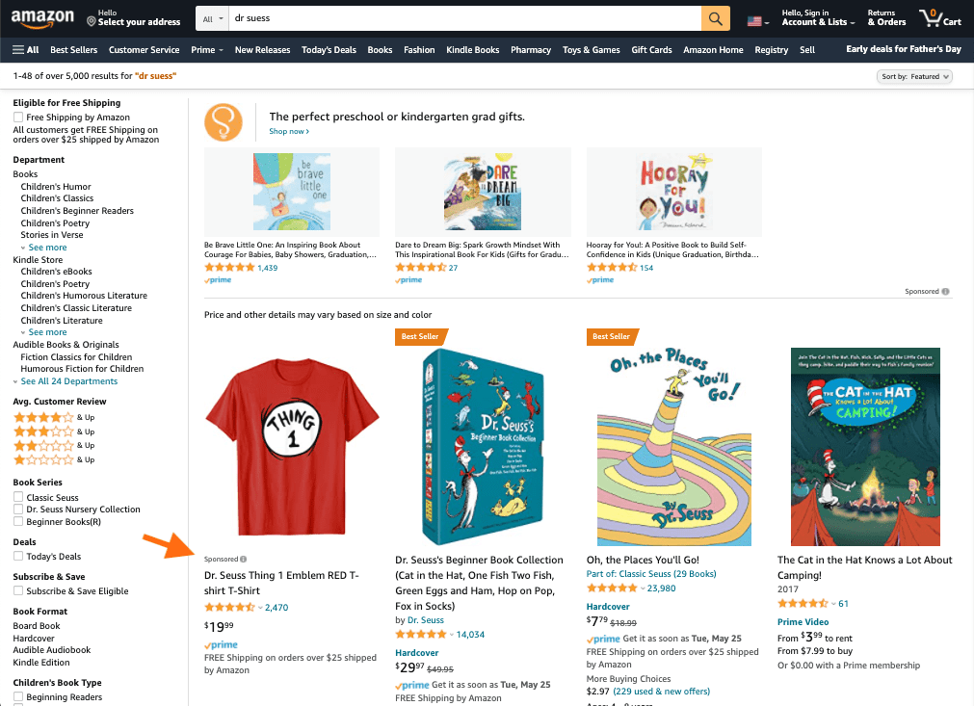This screenshot has width=974, height=706.
Task: Enable Free Shipping by Amazon checkbox
Action: click(x=18, y=118)
